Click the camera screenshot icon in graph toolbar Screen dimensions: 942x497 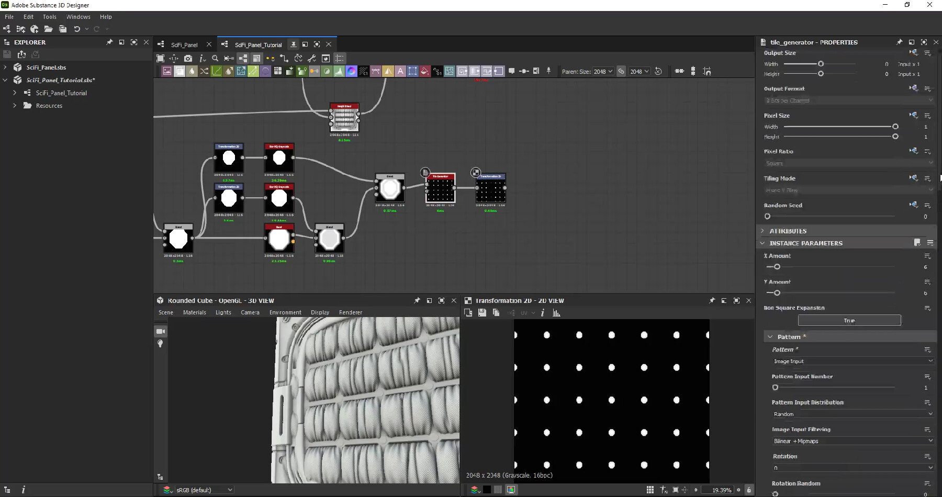[x=188, y=59]
